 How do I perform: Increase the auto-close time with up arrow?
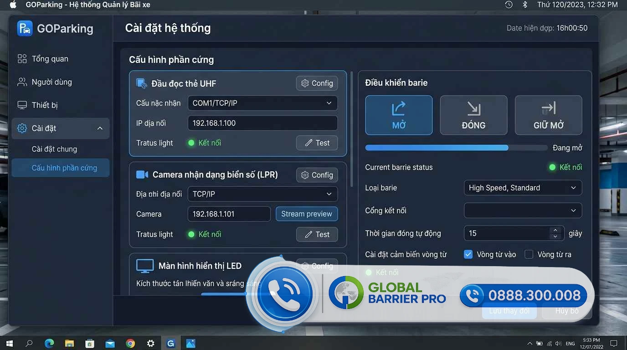click(x=555, y=230)
